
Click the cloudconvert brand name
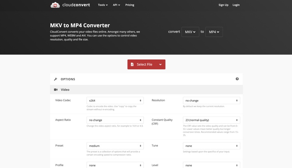click(x=76, y=5)
